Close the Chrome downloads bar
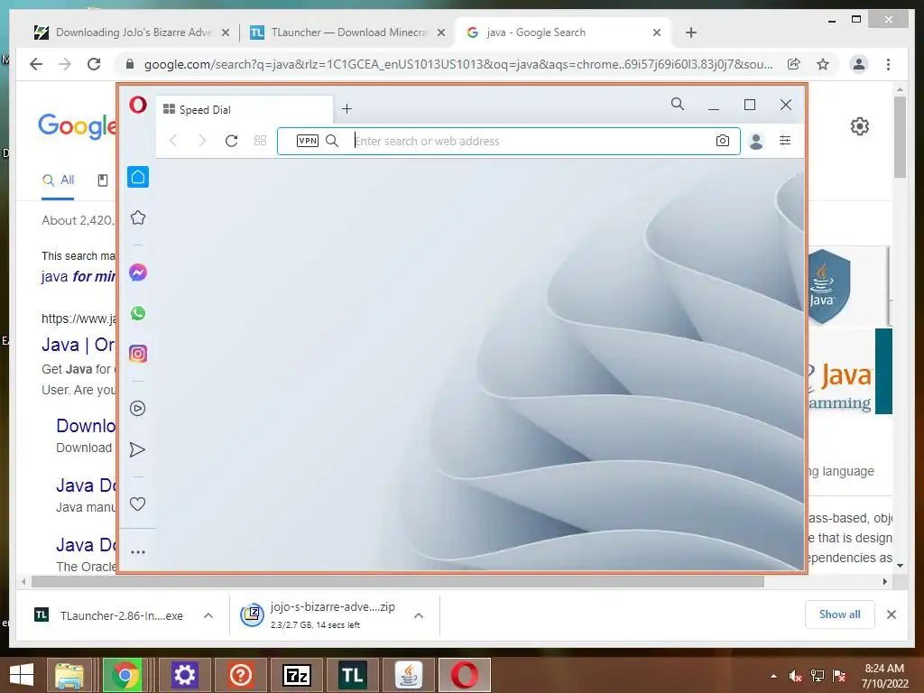Viewport: 924px width, 693px height. click(891, 614)
